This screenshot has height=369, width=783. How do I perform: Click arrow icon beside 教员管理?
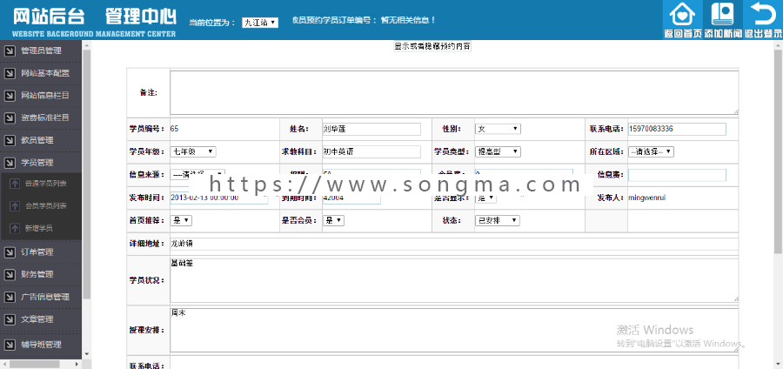10,140
